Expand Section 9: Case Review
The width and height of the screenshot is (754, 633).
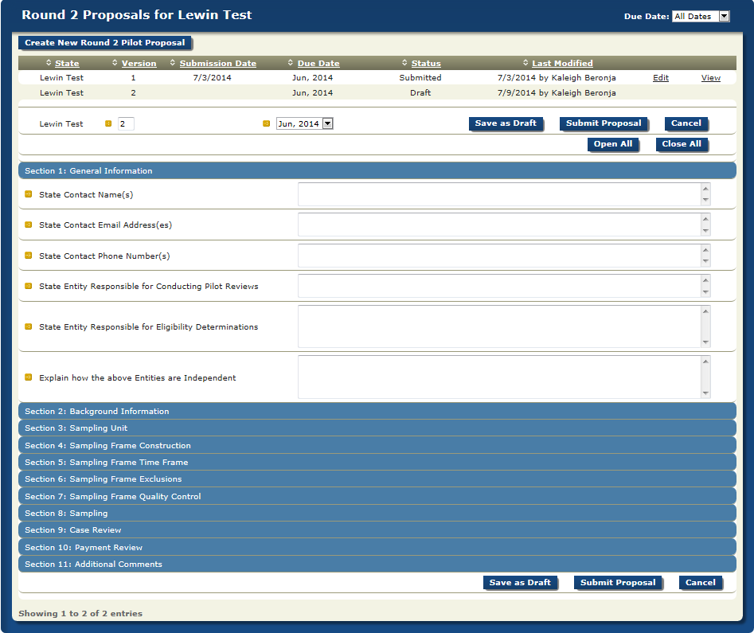coord(377,530)
